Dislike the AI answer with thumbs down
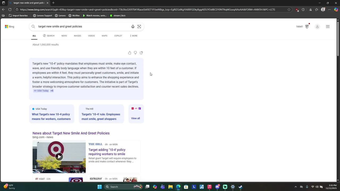The width and height of the screenshot is (340, 191). coord(135,53)
